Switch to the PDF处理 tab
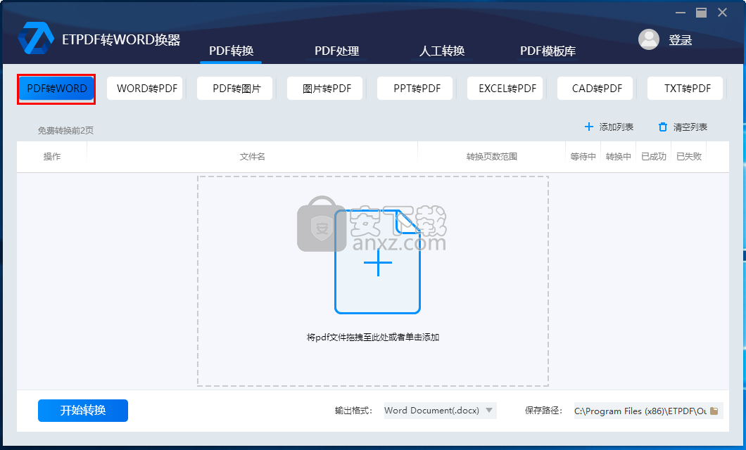 tap(336, 51)
